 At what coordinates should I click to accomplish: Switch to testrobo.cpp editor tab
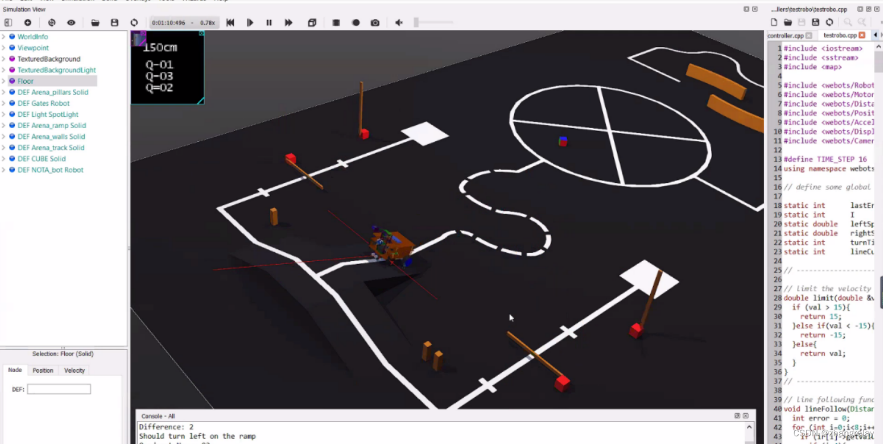pos(840,36)
